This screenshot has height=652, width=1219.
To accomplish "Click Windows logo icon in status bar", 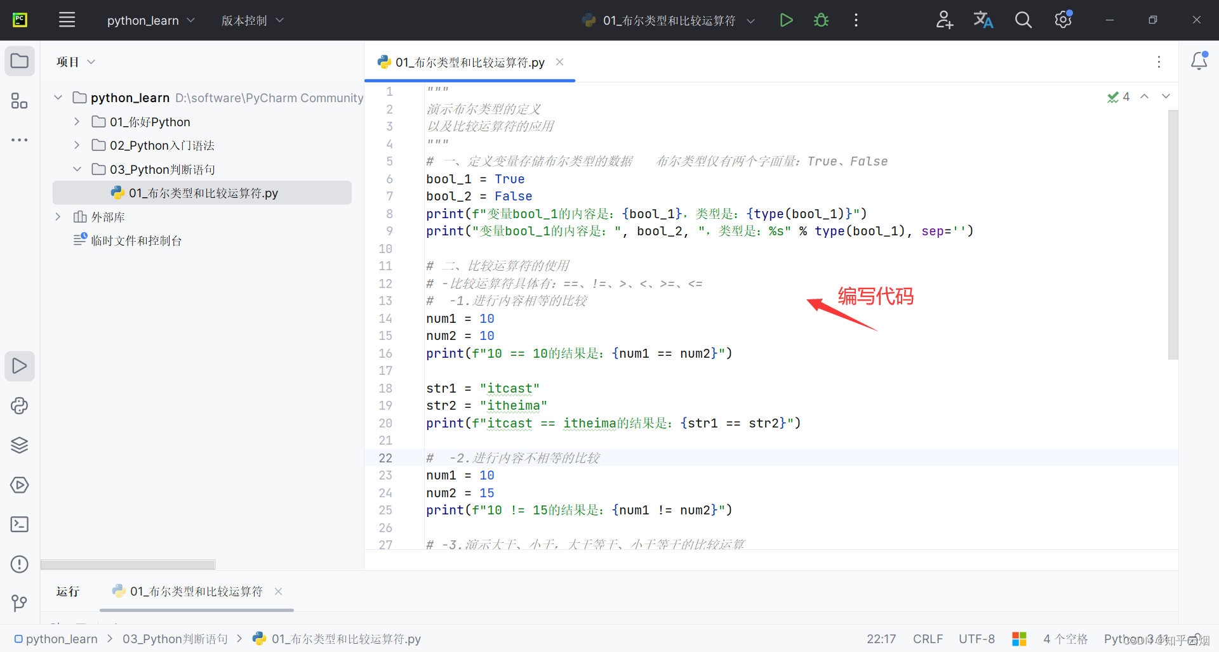I will [x=1019, y=639].
